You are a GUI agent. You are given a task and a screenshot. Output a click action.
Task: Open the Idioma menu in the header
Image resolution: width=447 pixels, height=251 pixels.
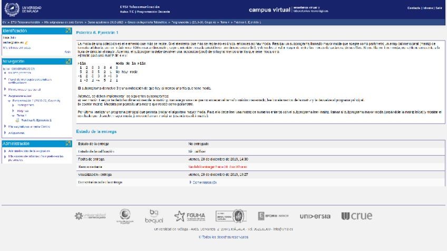point(428,8)
